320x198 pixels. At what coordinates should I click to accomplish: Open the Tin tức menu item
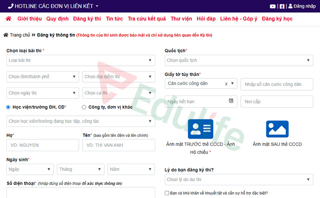coord(114,19)
